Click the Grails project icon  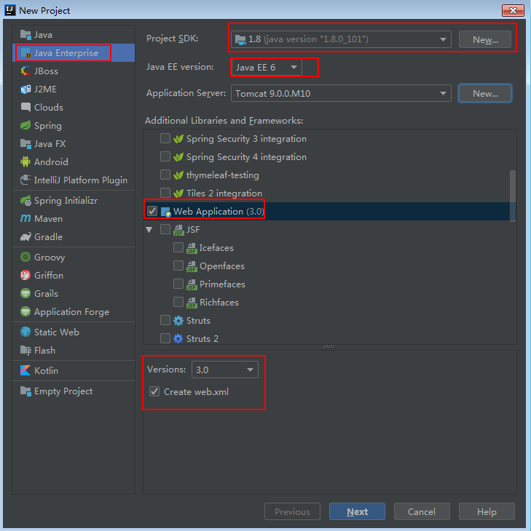[25, 294]
